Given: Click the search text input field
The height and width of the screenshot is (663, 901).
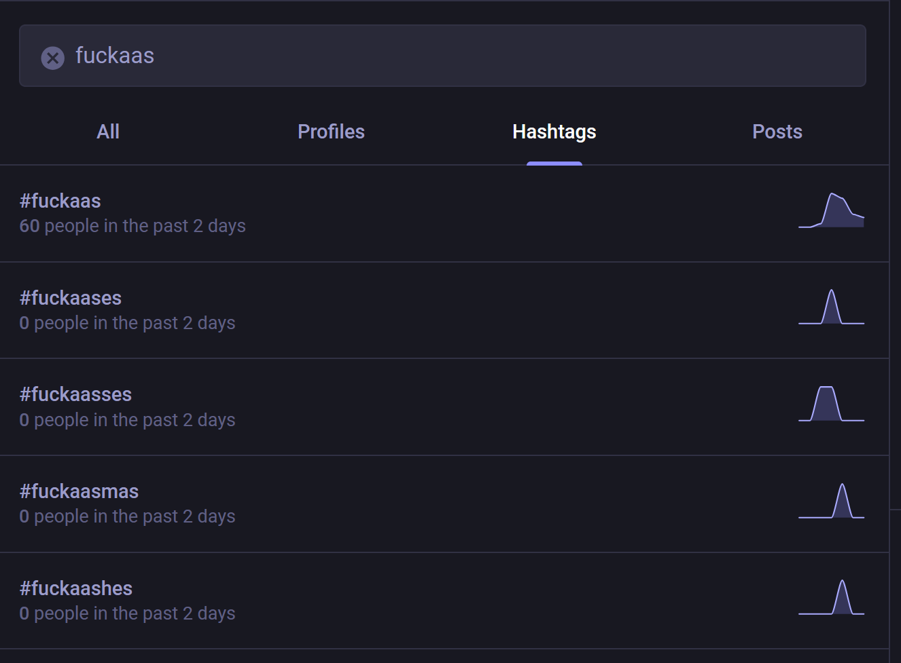Looking at the screenshot, I should point(462,56).
